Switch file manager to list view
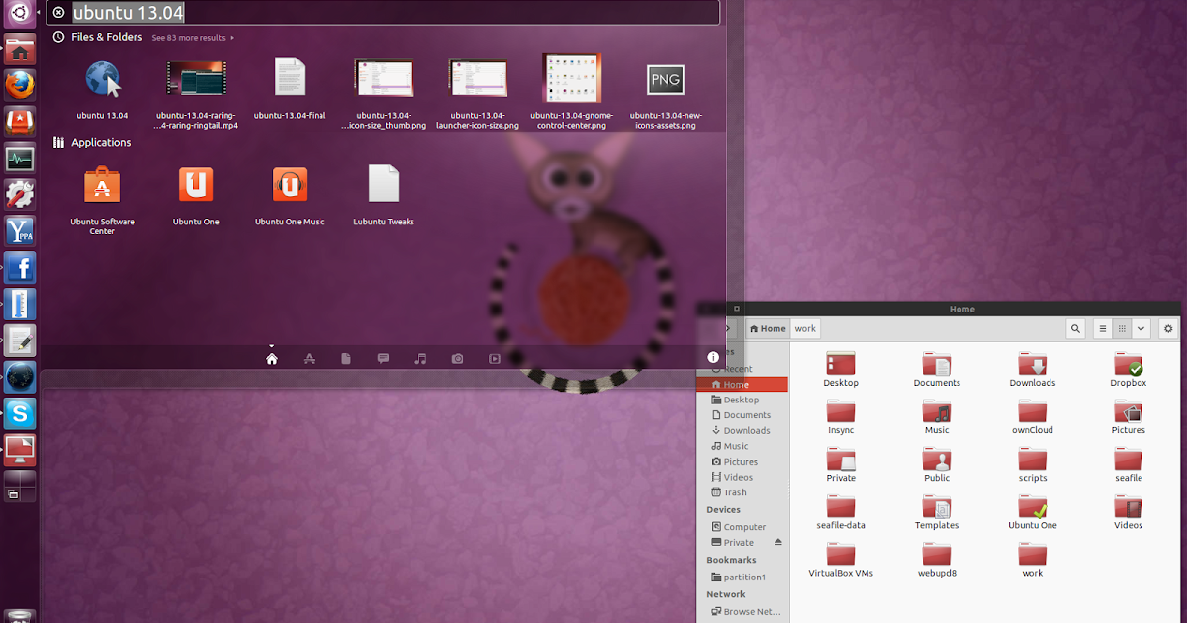Viewport: 1187px width, 623px height. point(1102,328)
